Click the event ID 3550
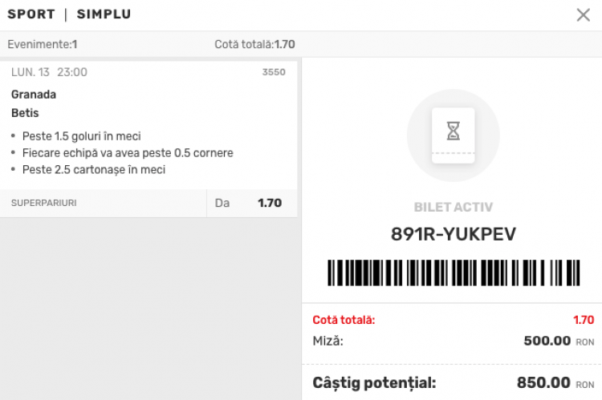This screenshot has height=400, width=602. (274, 73)
